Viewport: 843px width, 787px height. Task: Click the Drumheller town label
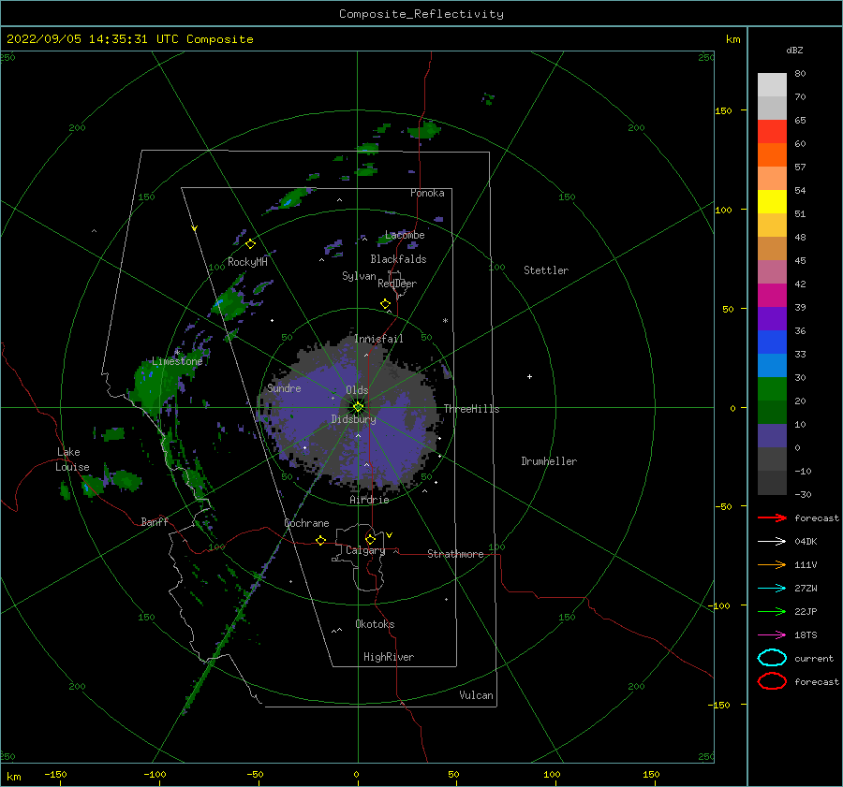pos(549,461)
